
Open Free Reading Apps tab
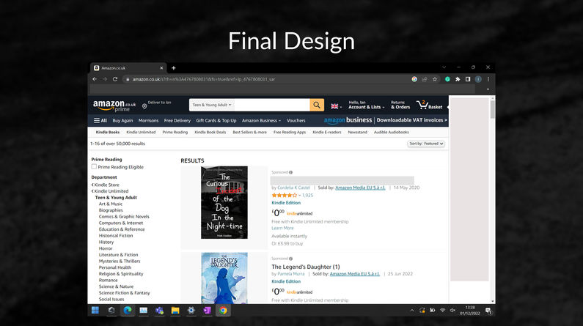290,132
